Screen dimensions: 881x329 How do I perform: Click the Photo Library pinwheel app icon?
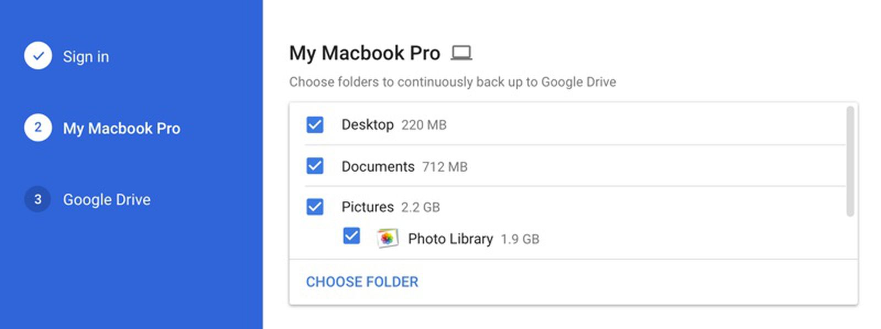point(388,238)
